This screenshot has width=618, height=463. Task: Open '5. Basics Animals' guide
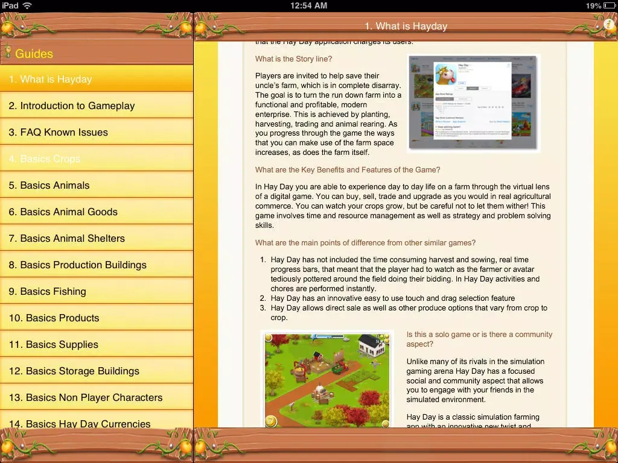97,185
